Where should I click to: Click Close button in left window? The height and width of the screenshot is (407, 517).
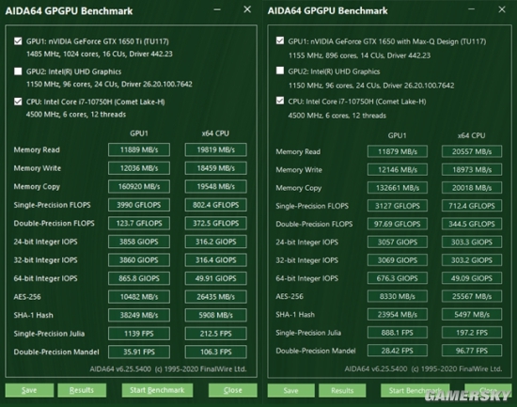(x=233, y=390)
